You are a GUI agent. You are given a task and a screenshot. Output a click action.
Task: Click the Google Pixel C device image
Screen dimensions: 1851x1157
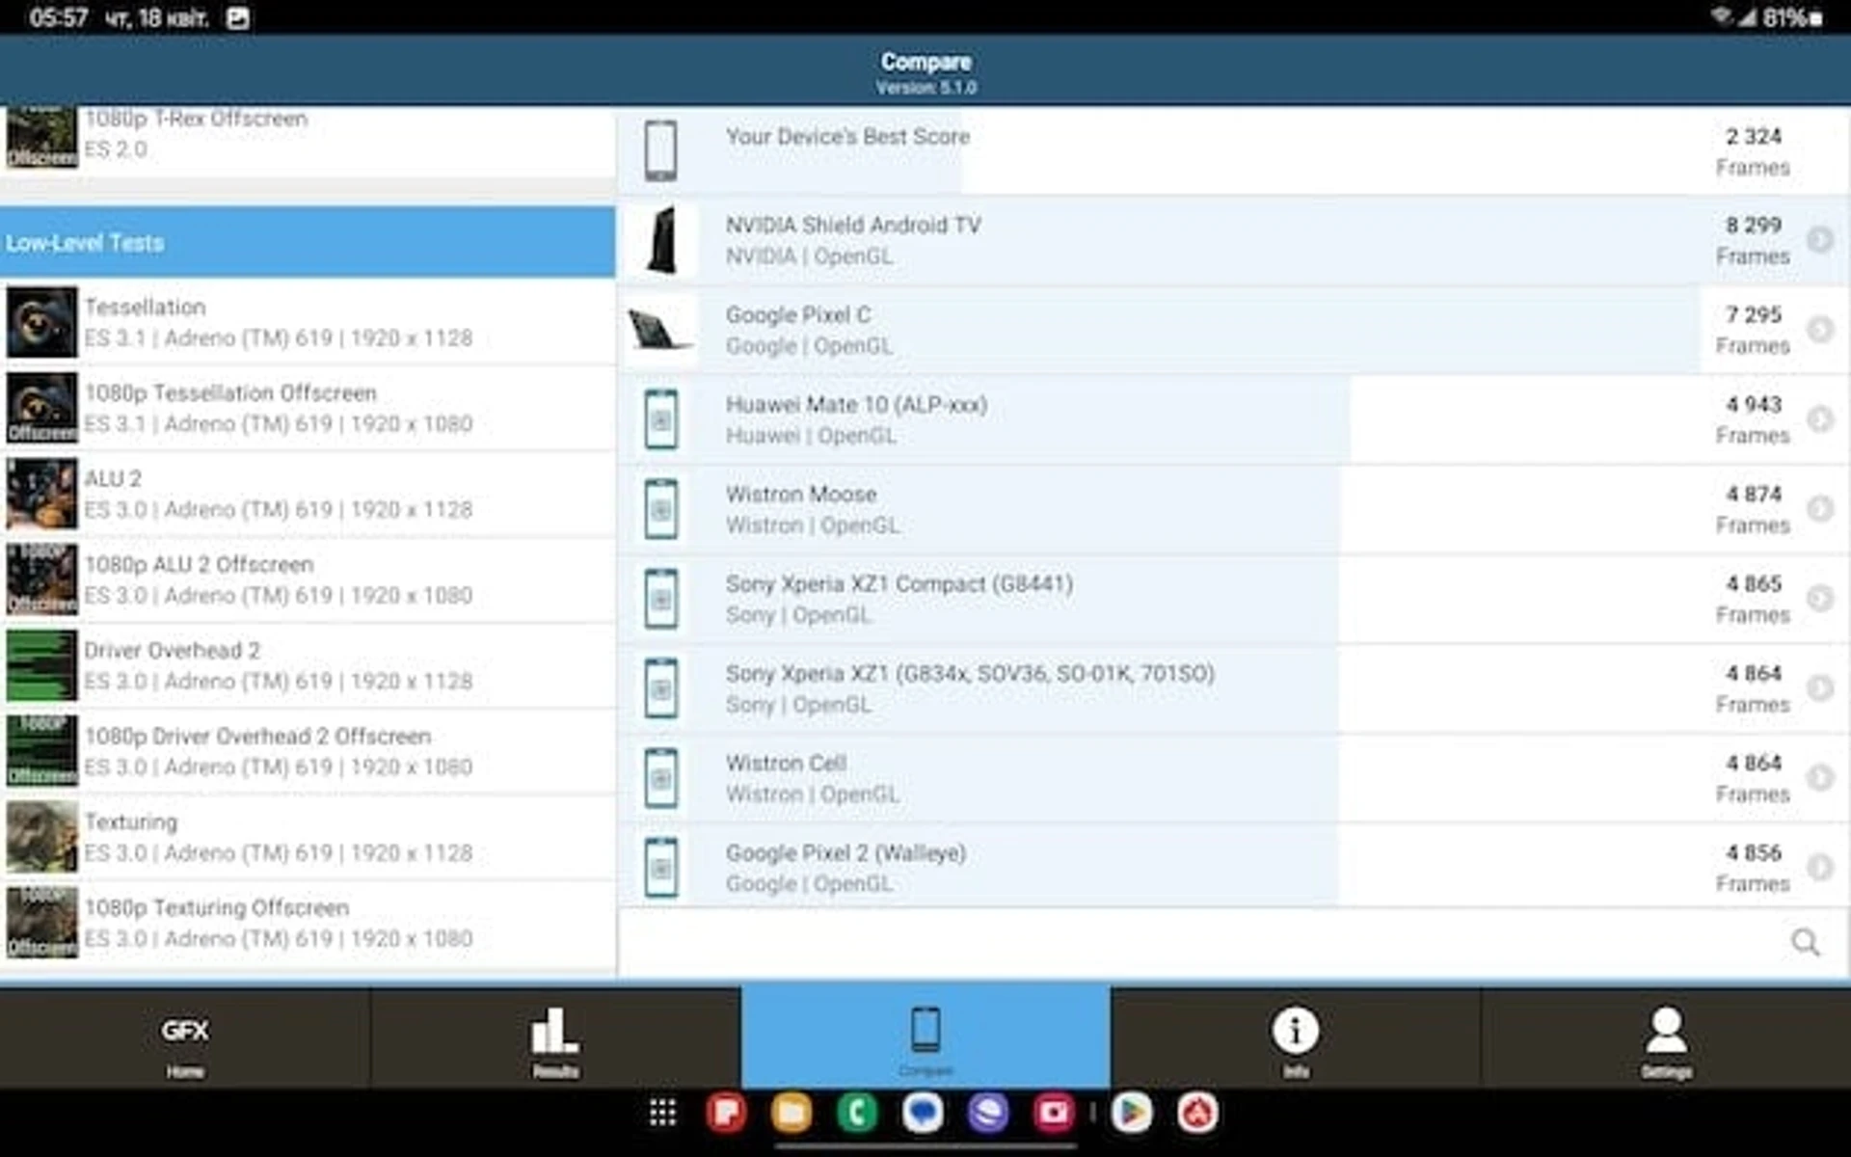[x=660, y=330]
